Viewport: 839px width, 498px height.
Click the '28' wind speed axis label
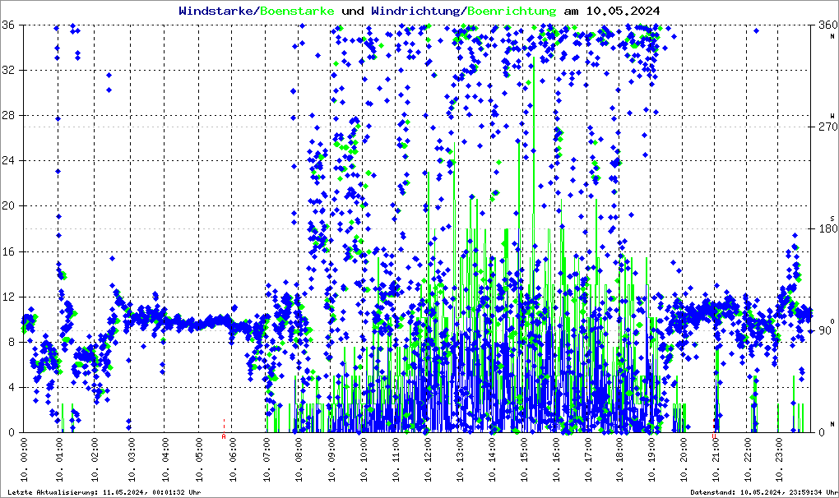[x=8, y=115]
